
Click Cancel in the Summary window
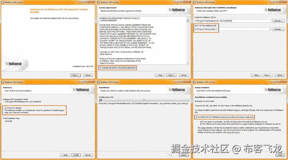(88, 155)
